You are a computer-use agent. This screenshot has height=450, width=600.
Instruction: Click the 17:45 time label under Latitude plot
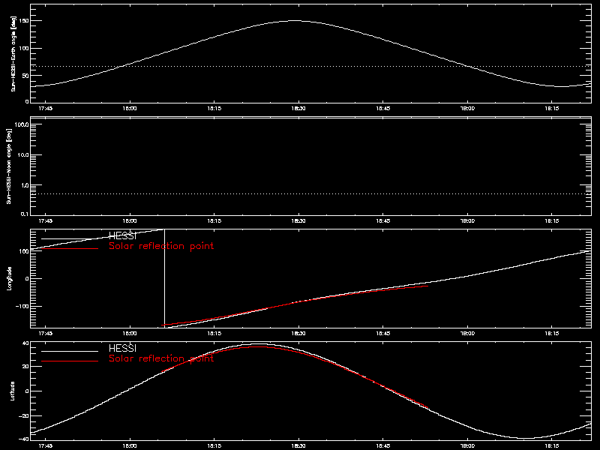point(46,446)
